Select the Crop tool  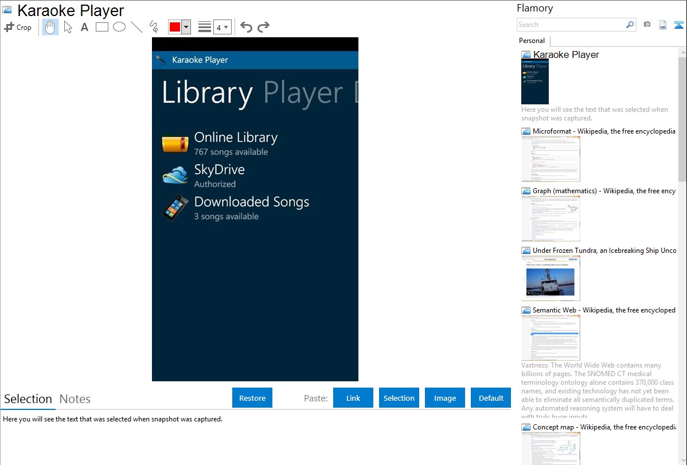(18, 27)
